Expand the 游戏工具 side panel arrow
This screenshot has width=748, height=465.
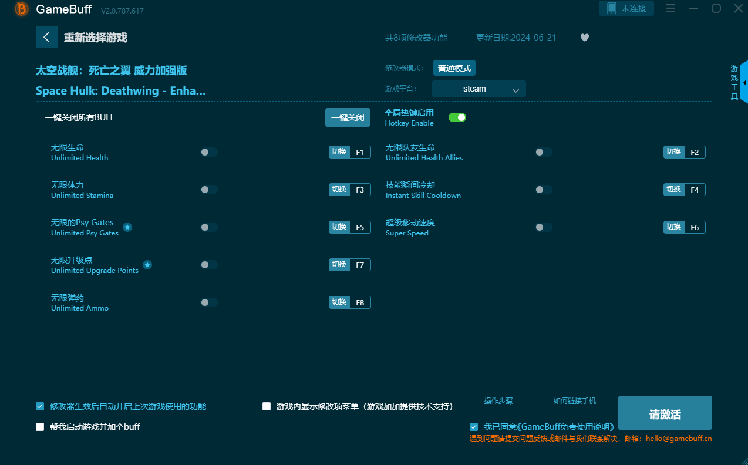coord(744,83)
